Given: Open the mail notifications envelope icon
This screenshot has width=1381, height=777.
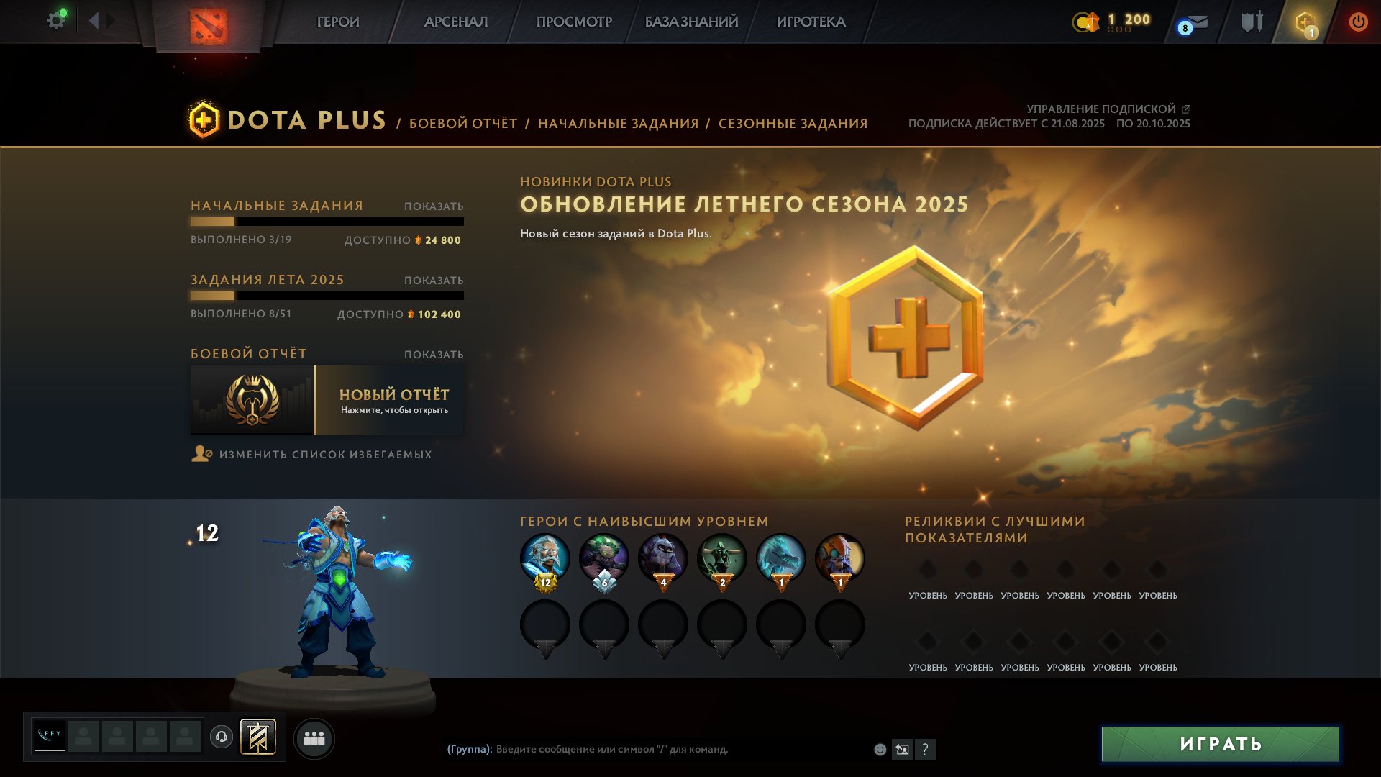Looking at the screenshot, I should point(1195,23).
